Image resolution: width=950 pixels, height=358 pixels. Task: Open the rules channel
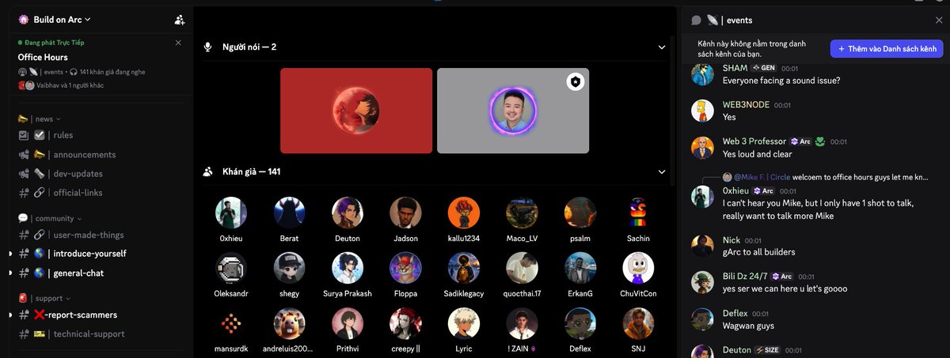click(63, 135)
